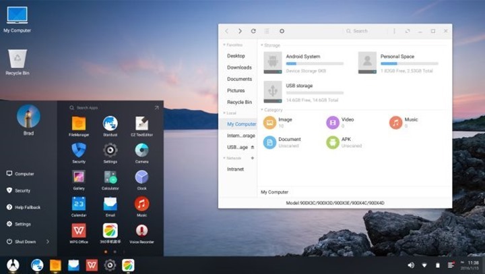Toggle the list view icon in file manager
The width and height of the screenshot is (485, 274).
267,31
